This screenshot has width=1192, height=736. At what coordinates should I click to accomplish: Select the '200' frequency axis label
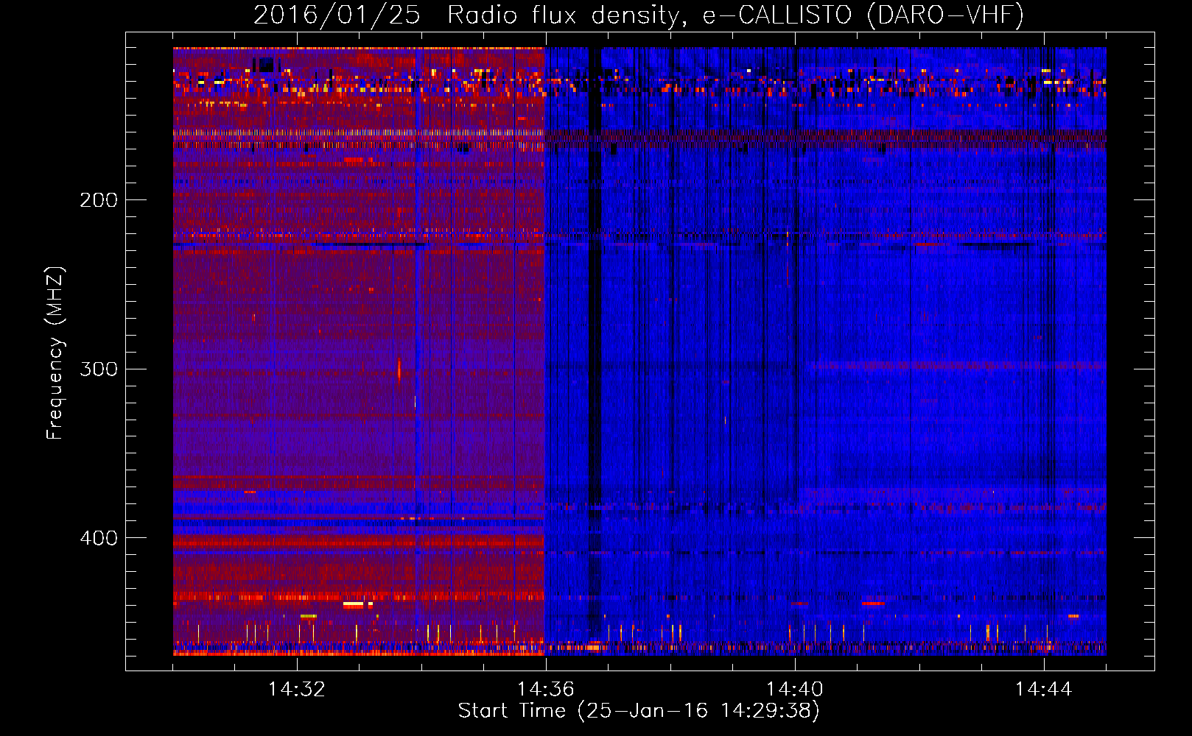point(99,200)
